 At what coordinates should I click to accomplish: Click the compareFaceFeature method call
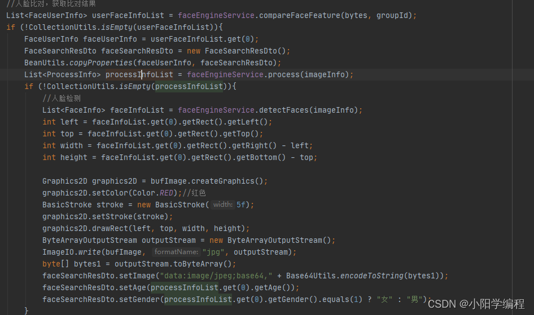[x=299, y=16]
